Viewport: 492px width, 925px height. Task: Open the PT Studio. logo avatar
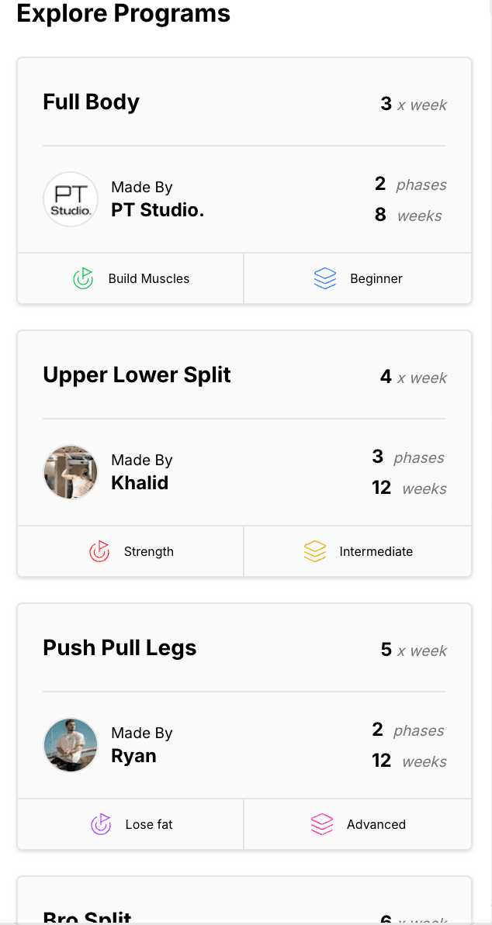(71, 199)
